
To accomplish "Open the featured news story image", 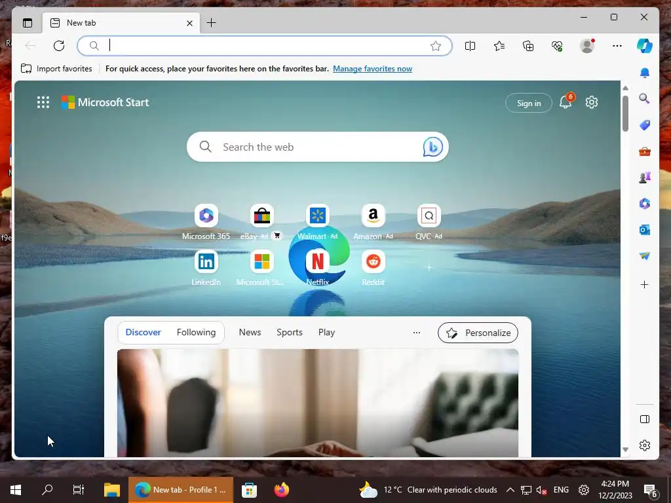I will (318, 403).
